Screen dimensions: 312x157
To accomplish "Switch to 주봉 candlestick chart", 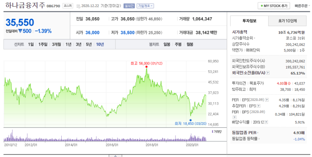I will pyautogui.click(x=178, y=44).
